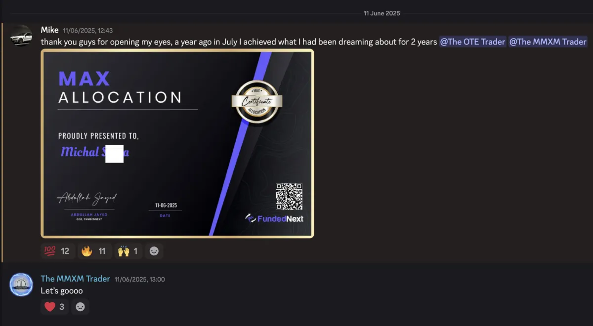Open @The MMXM Trader mention
Viewport: 593px width, 326px height.
[x=548, y=42]
